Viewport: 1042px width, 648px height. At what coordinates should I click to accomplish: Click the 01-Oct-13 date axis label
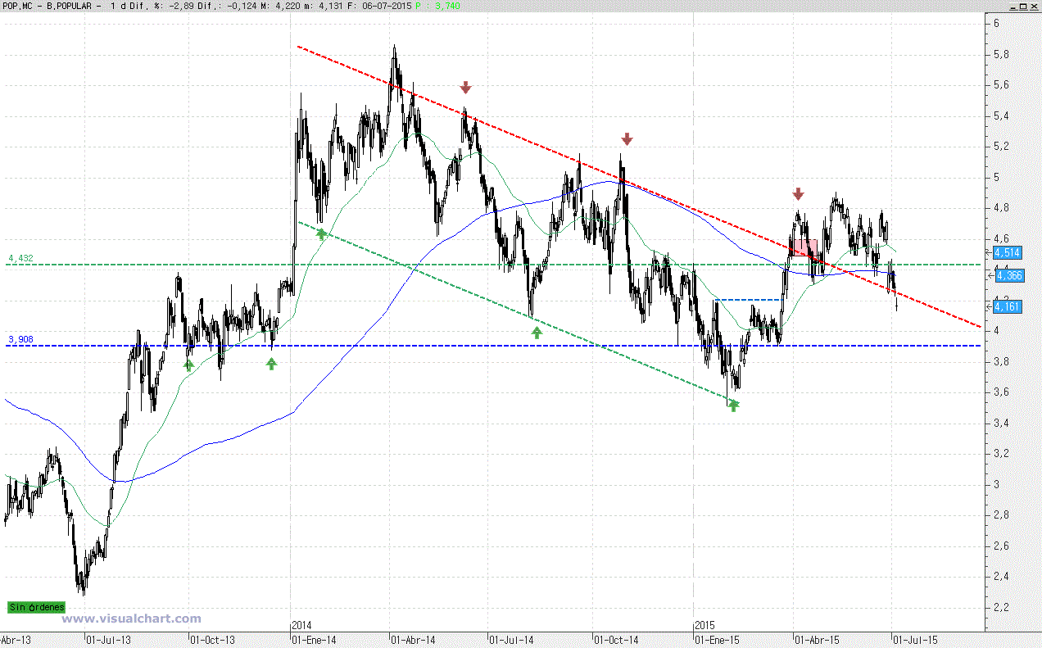tap(211, 640)
